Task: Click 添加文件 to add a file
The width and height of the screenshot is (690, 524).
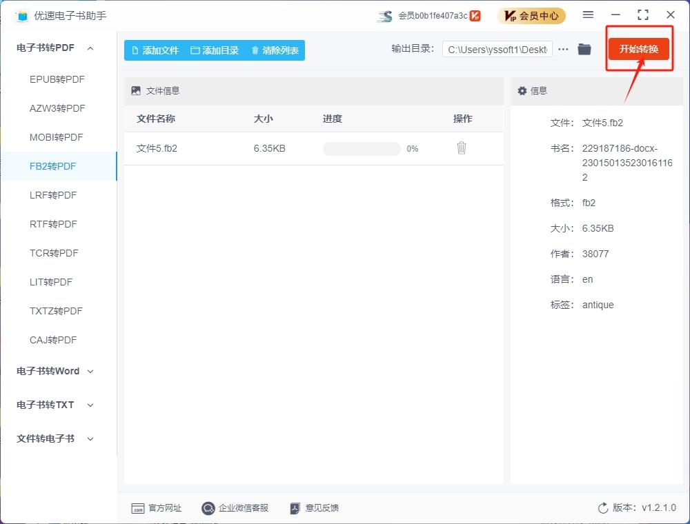Action: point(155,50)
